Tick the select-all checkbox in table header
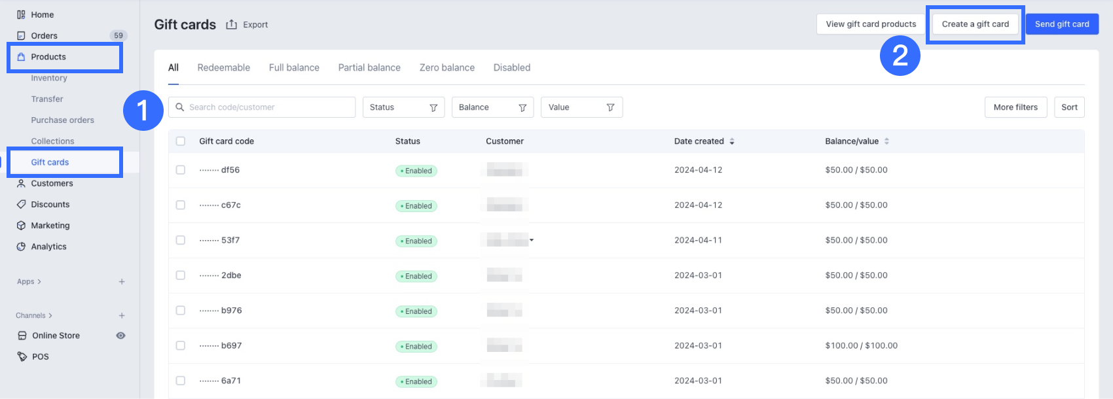 [181, 141]
